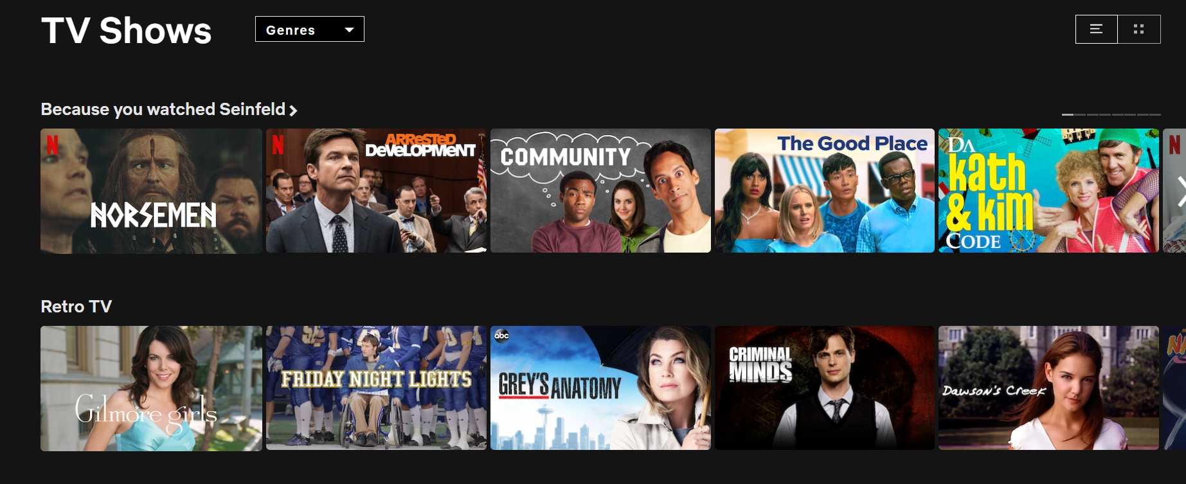
Task: Select Friday Night Lights tile
Action: pyautogui.click(x=376, y=388)
